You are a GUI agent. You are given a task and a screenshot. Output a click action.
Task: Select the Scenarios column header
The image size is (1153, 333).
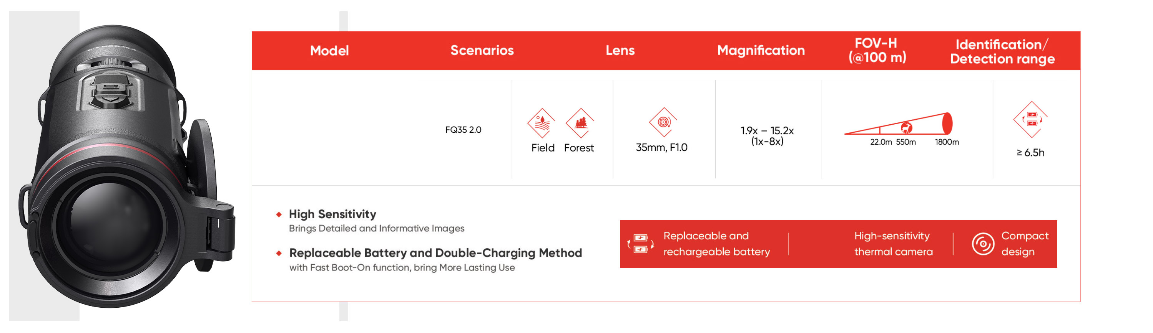(x=482, y=51)
